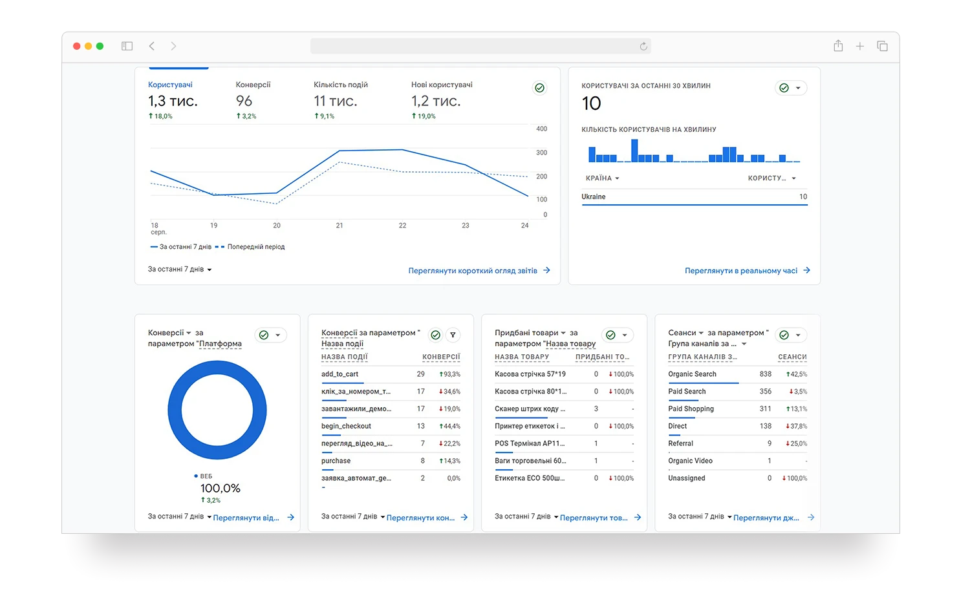970x614 pixels.
Task: Click the browser forward arrow
Action: coord(173,46)
